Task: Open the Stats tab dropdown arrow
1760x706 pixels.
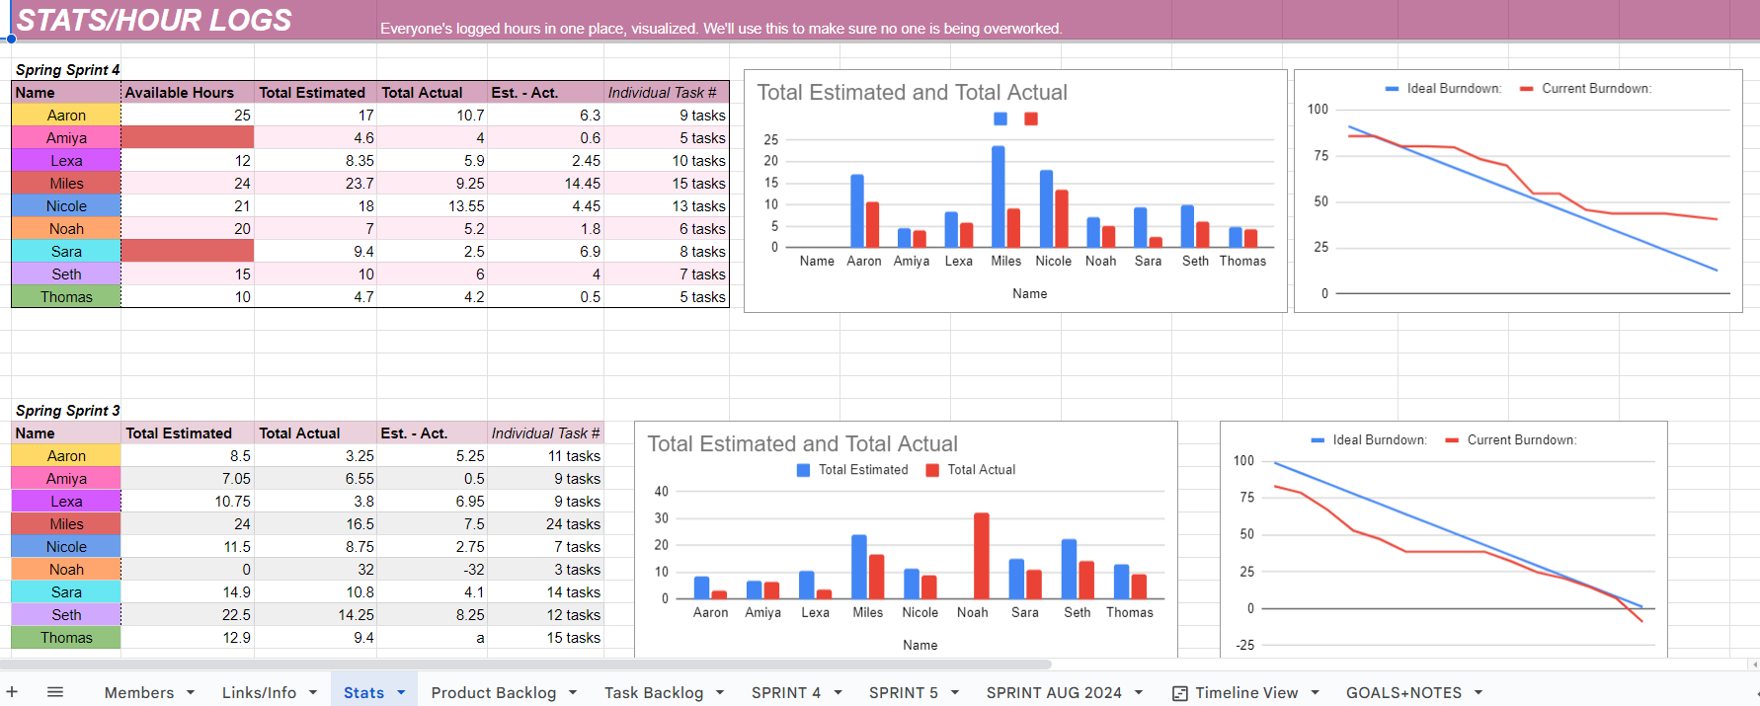Action: click(x=401, y=693)
